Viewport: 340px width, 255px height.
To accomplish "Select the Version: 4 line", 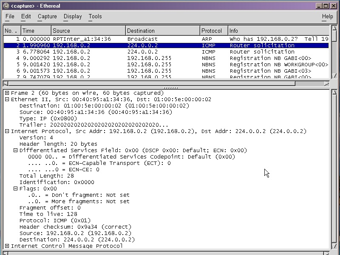I will point(36,138).
